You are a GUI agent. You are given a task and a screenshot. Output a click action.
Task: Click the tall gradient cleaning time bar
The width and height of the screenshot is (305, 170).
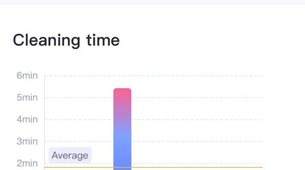(x=122, y=127)
